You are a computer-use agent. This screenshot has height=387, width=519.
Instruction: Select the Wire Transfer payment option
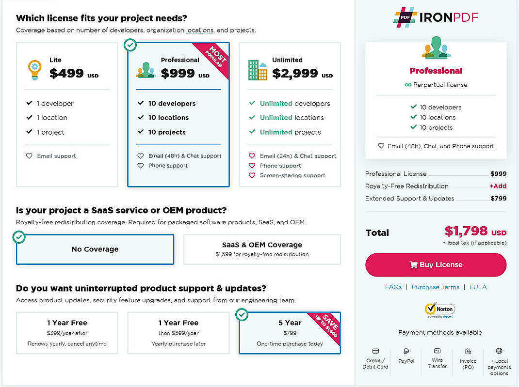pos(437,358)
